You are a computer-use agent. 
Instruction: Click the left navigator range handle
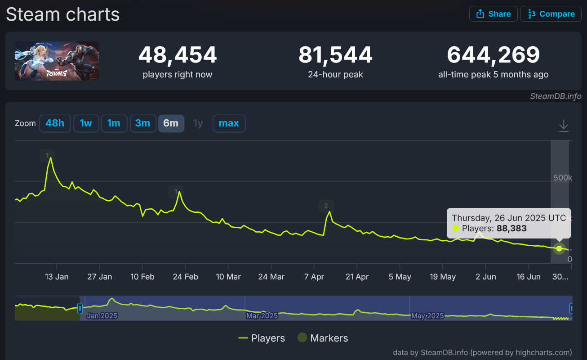point(80,308)
